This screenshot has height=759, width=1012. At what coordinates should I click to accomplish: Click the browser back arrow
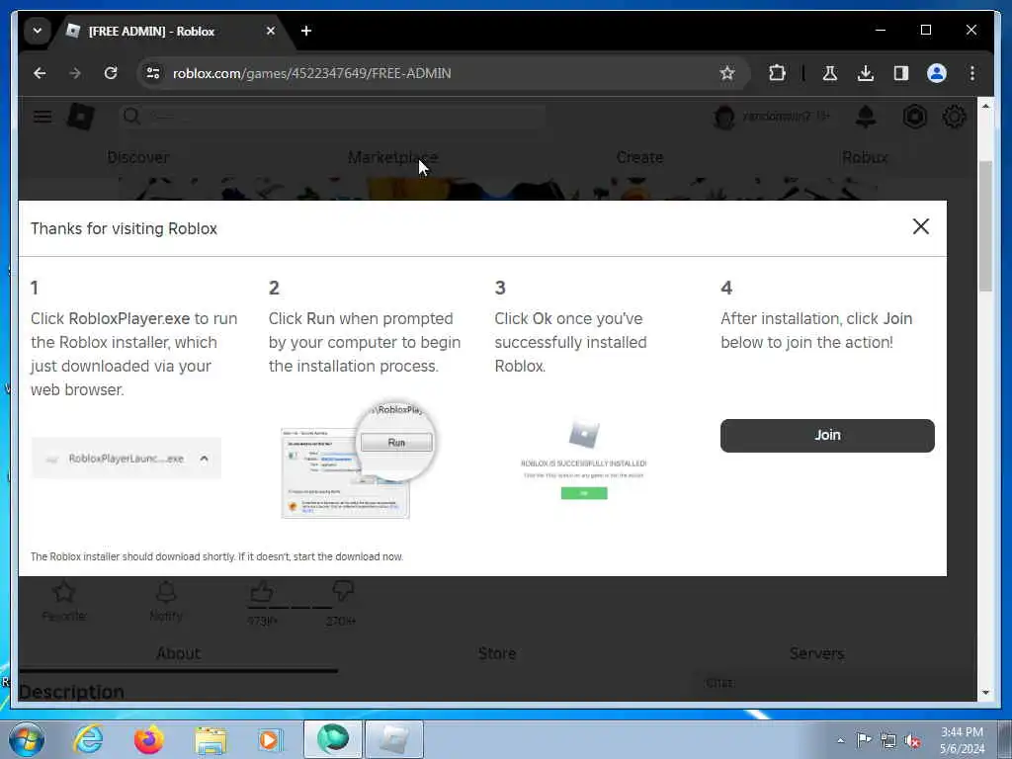[40, 73]
